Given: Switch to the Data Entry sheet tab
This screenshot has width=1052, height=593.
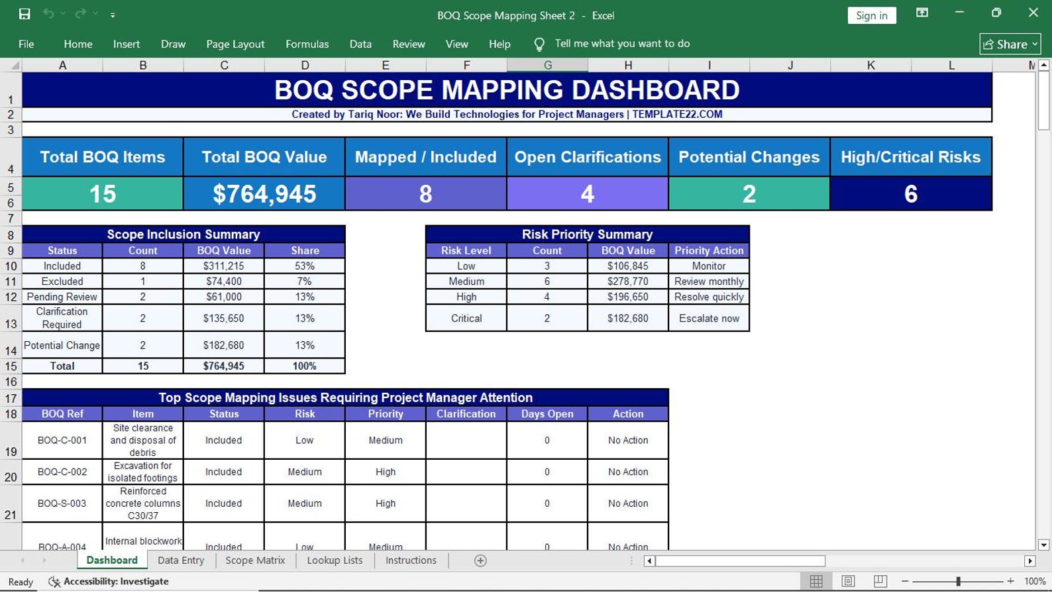Looking at the screenshot, I should (x=181, y=561).
